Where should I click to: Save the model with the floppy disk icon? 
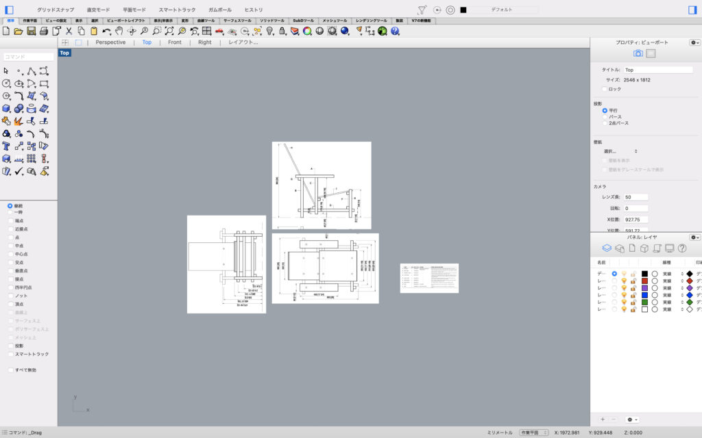click(x=31, y=31)
